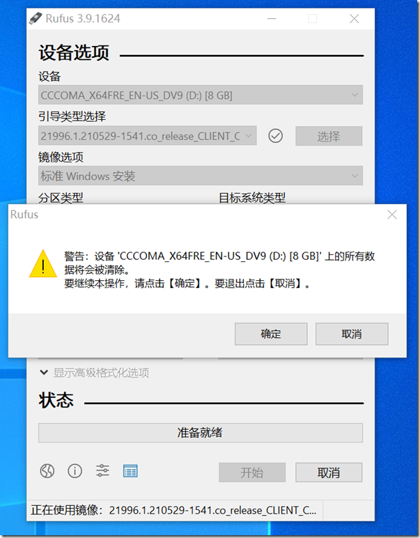This screenshot has height=538, width=420.
Task: Open the About info icon
Action: click(x=75, y=471)
